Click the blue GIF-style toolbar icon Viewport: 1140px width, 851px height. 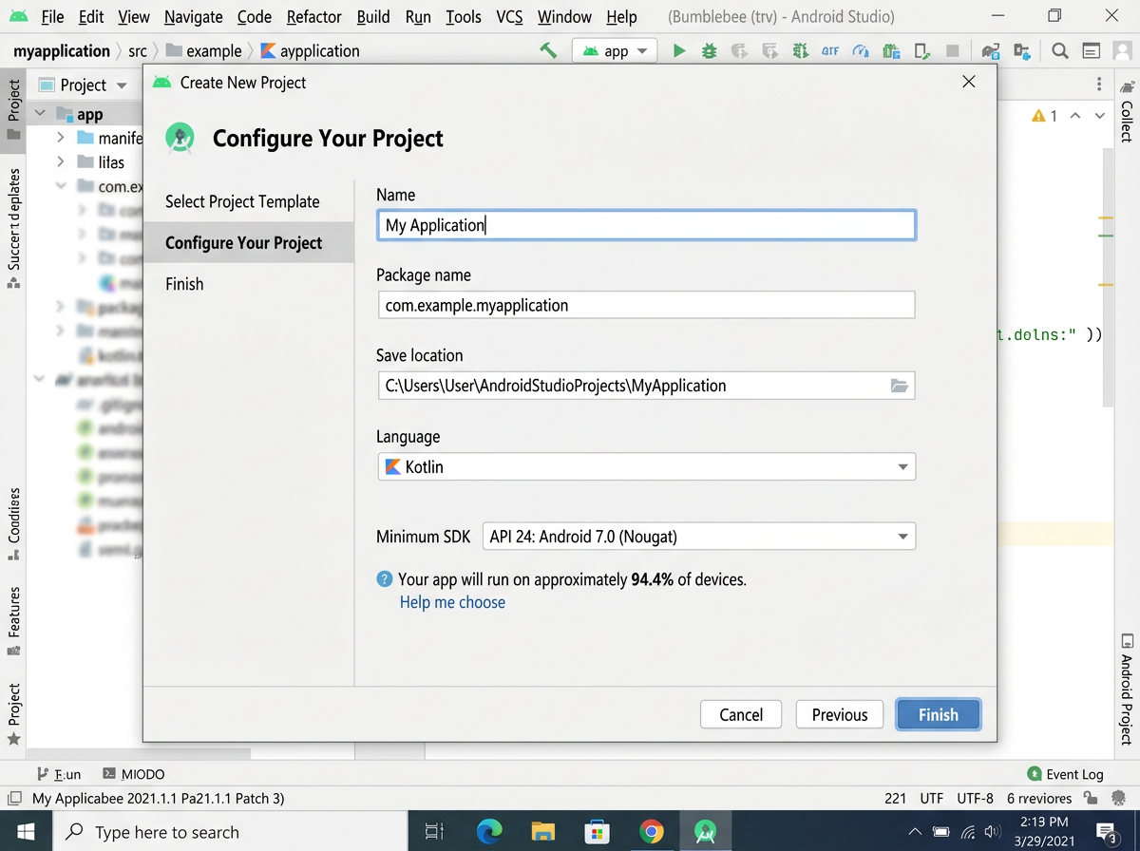tap(830, 51)
